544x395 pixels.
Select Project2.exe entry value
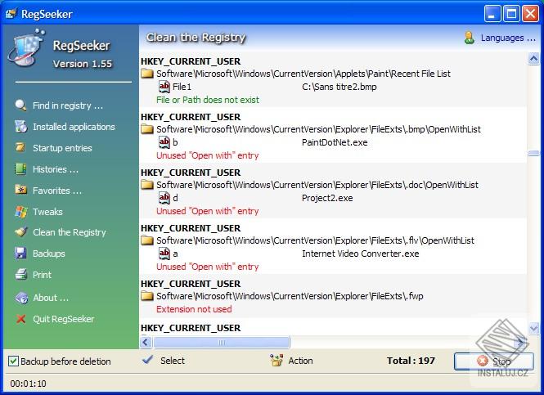pyautogui.click(x=327, y=198)
